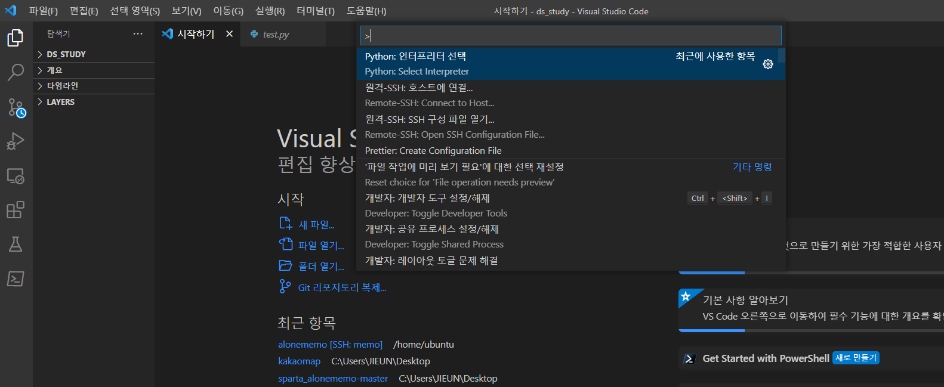The height and width of the screenshot is (387, 944).
Task: Select Prettier: Create Configuration File command
Action: point(570,151)
